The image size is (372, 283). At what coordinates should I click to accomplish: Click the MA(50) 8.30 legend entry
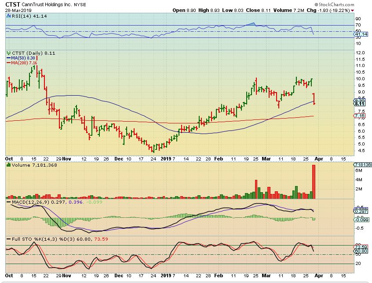click(21, 58)
